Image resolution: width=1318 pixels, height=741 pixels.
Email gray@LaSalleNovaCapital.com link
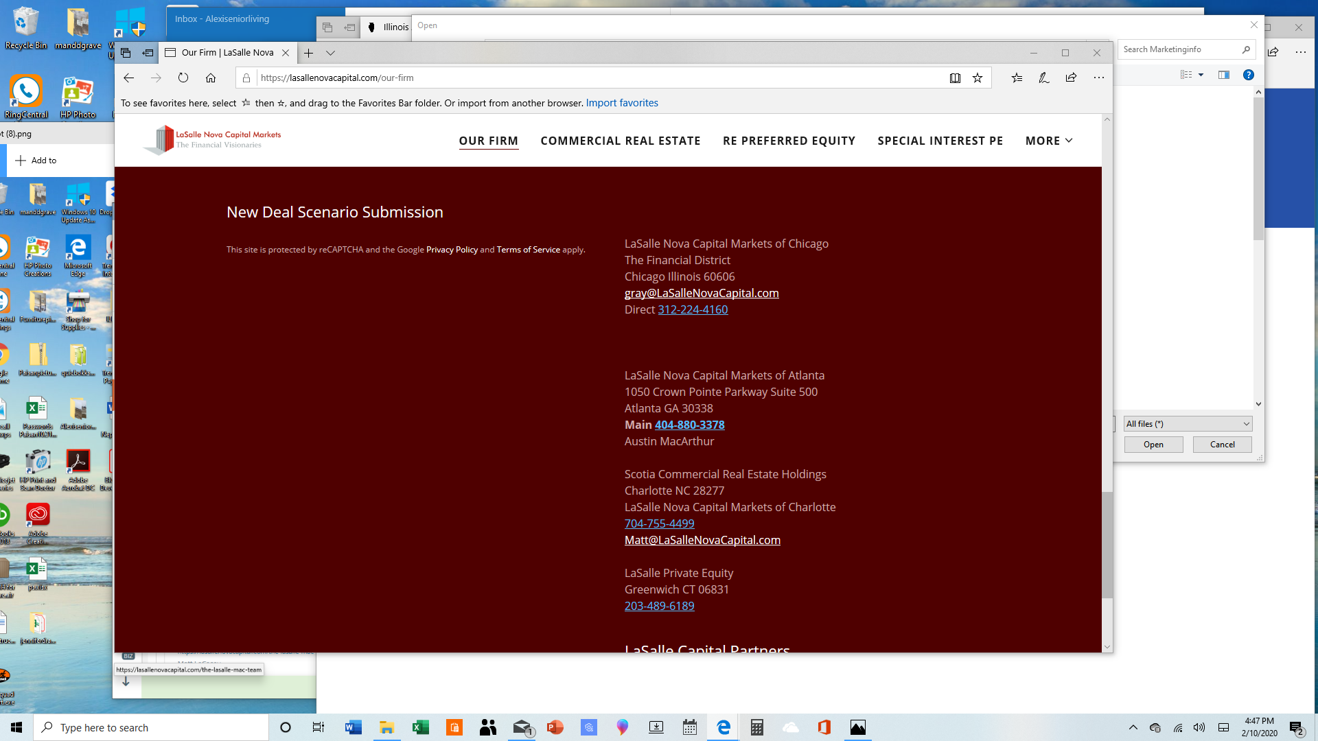[702, 293]
